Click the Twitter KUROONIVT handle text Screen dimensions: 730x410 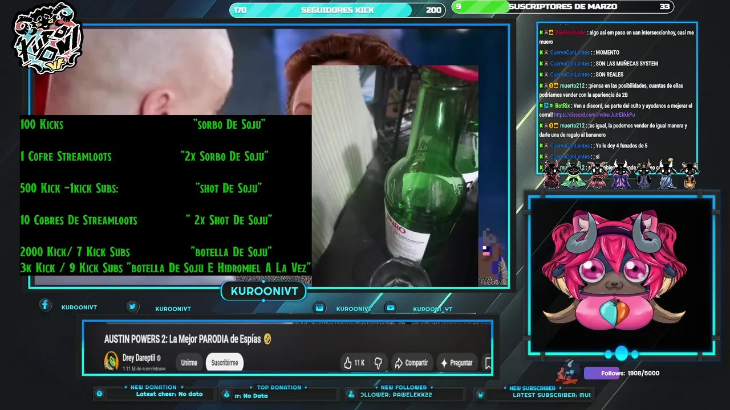coord(173,309)
